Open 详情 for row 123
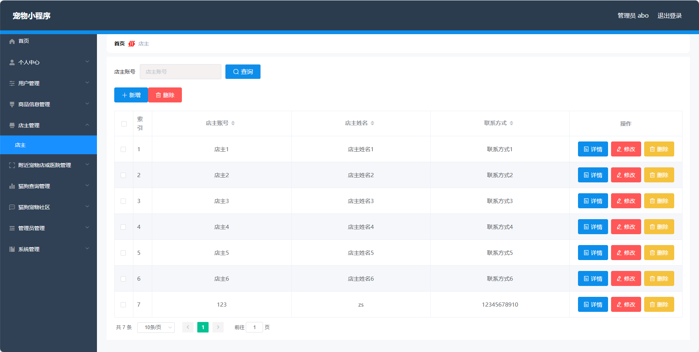699x352 pixels. click(x=593, y=304)
